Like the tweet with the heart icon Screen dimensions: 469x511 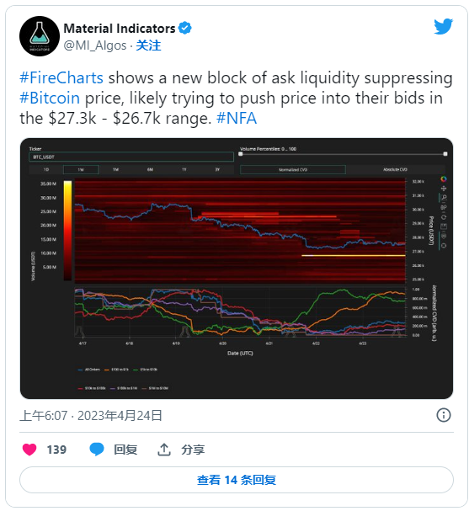tap(29, 450)
